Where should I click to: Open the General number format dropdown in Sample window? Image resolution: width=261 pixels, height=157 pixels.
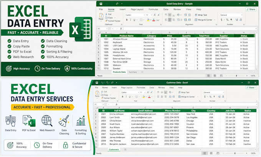[x=241, y=15]
